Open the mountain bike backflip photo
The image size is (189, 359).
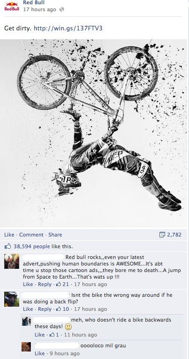(x=94, y=134)
